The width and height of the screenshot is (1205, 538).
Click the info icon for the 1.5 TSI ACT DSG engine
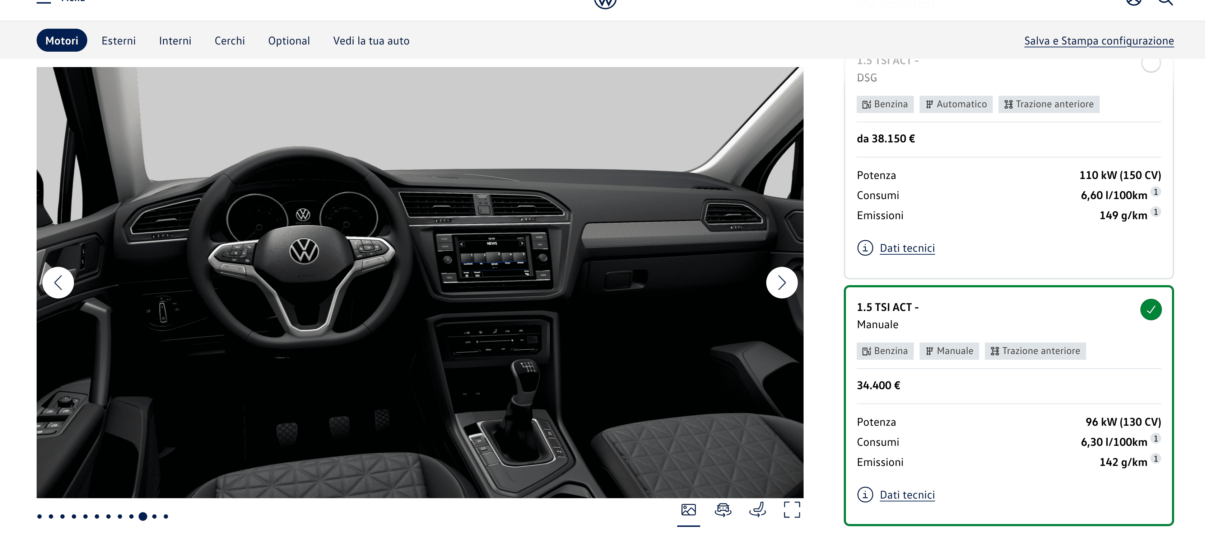(x=865, y=248)
